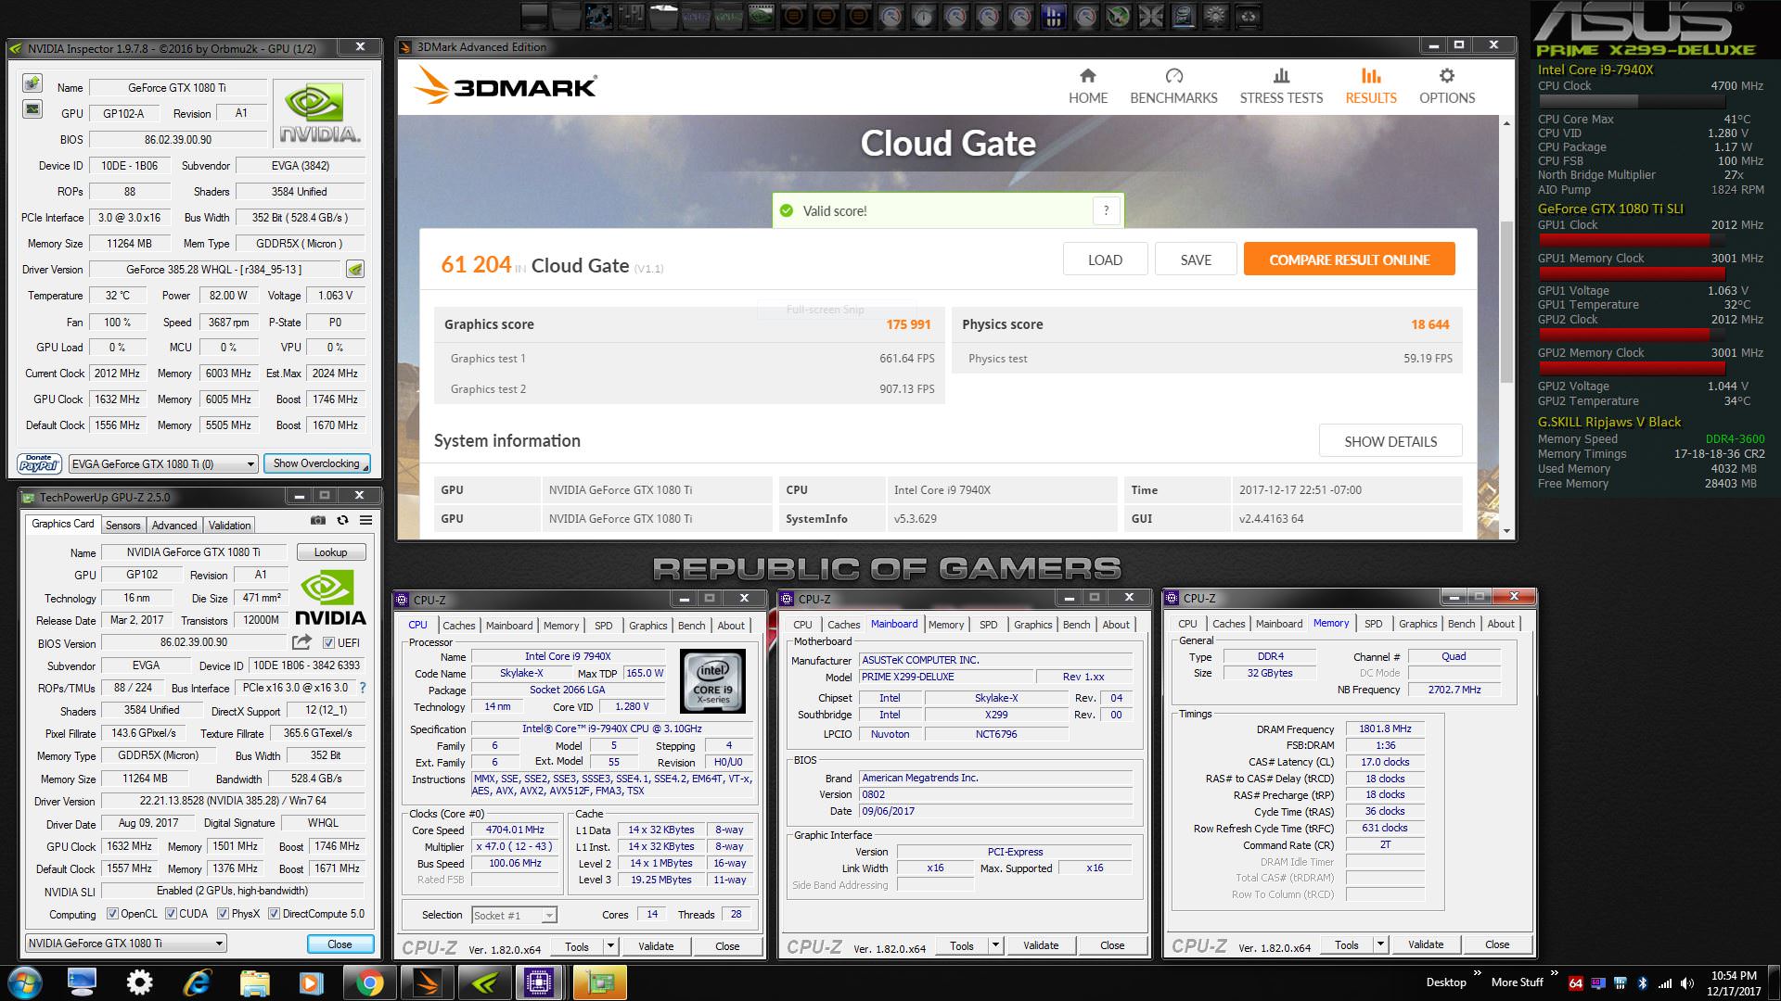The width and height of the screenshot is (1781, 1001).
Task: Switch to the Advanced tab in GPU-Z
Action: pyautogui.click(x=174, y=525)
